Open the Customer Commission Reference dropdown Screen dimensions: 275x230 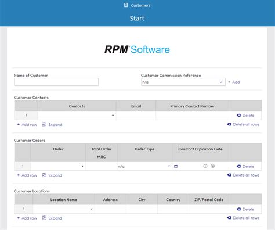(183, 82)
